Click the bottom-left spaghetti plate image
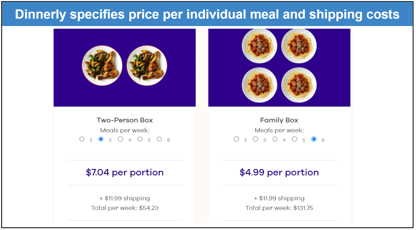 pyautogui.click(x=259, y=85)
